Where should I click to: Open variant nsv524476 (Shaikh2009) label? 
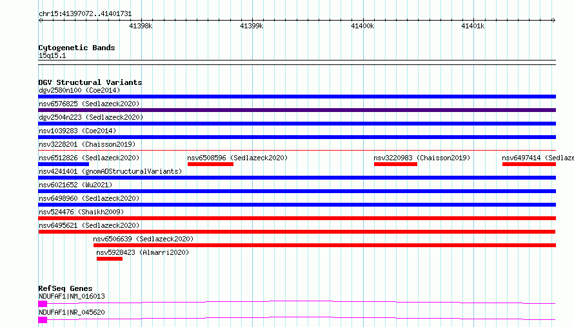click(81, 212)
